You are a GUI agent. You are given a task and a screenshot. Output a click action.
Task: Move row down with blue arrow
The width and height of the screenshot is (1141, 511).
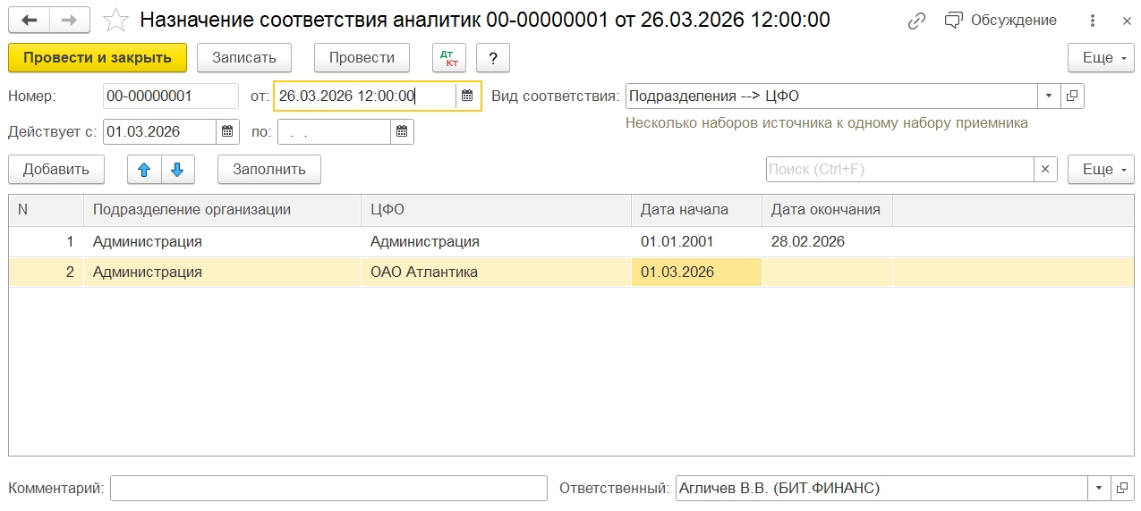point(177,170)
